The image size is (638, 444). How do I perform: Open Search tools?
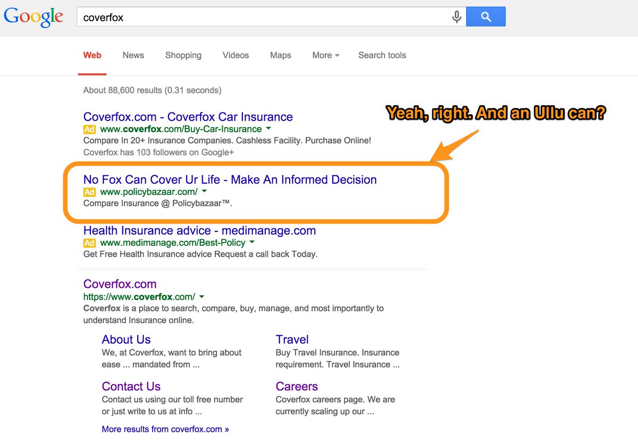click(x=382, y=55)
